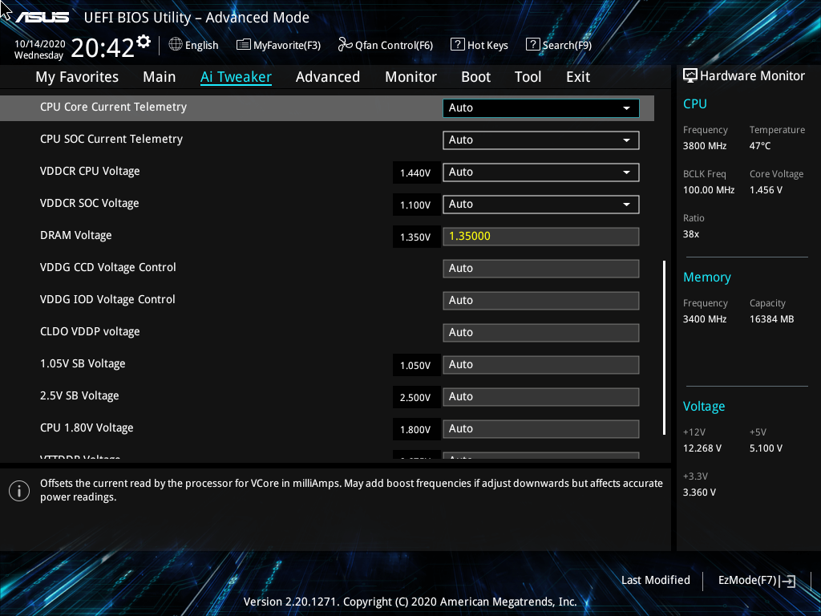
Task: Select VDDG CCD Voltage Control label
Action: 108,268
